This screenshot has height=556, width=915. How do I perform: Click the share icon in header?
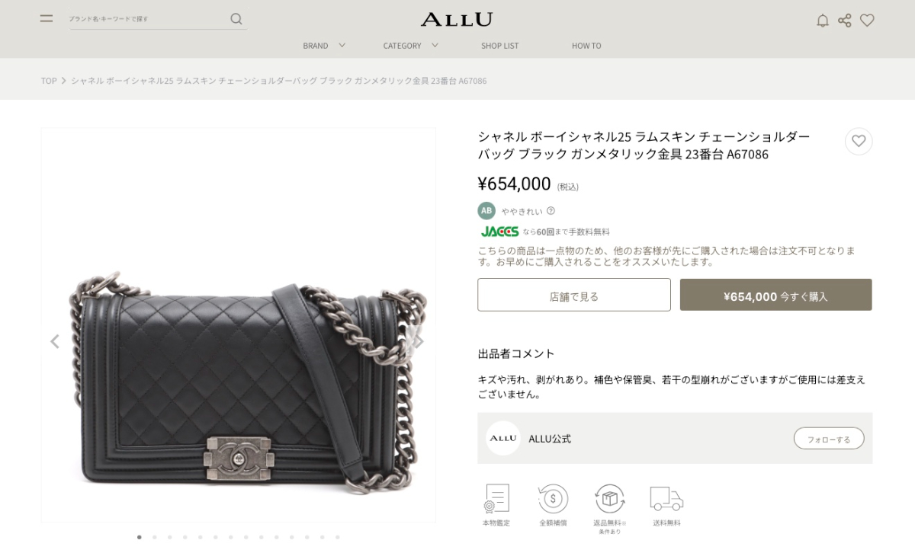point(845,21)
